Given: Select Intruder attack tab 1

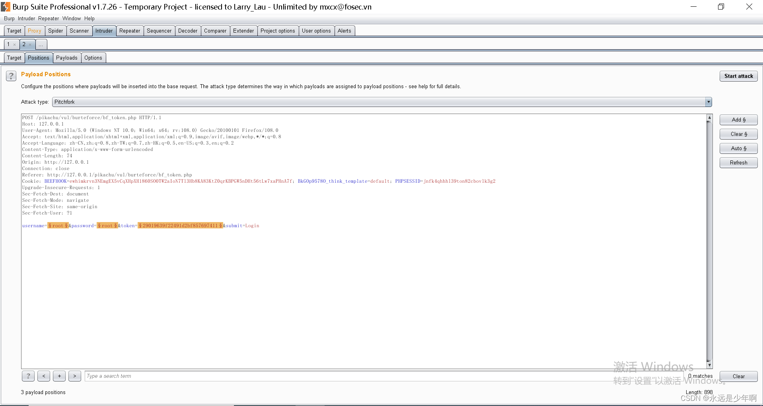Looking at the screenshot, I should click(x=8, y=44).
